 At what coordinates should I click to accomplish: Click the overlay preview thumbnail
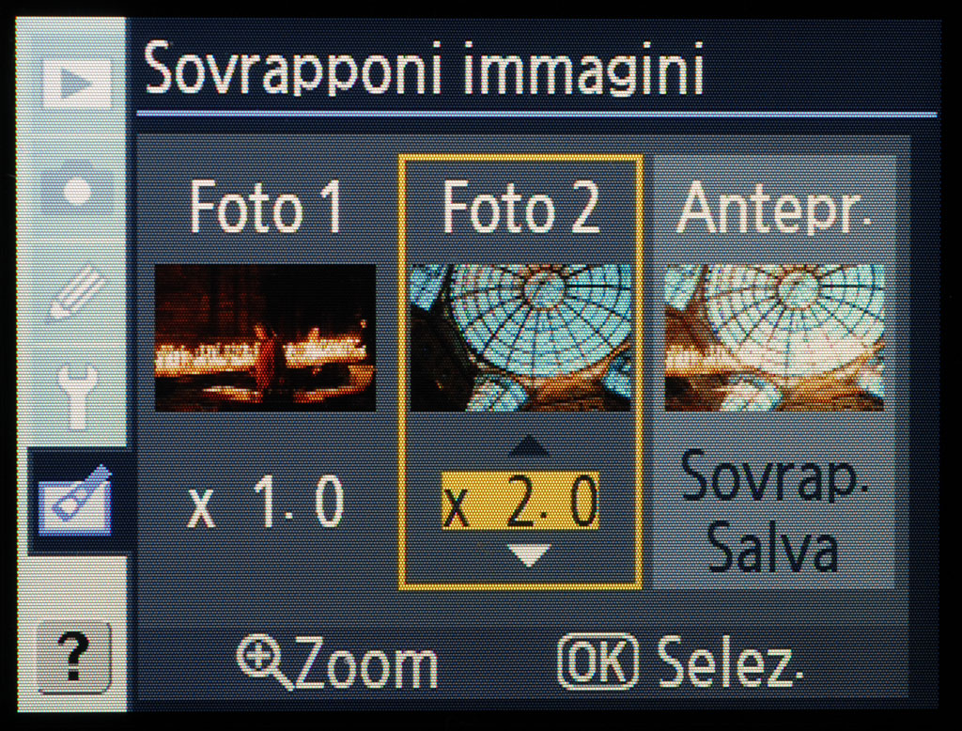pos(774,337)
